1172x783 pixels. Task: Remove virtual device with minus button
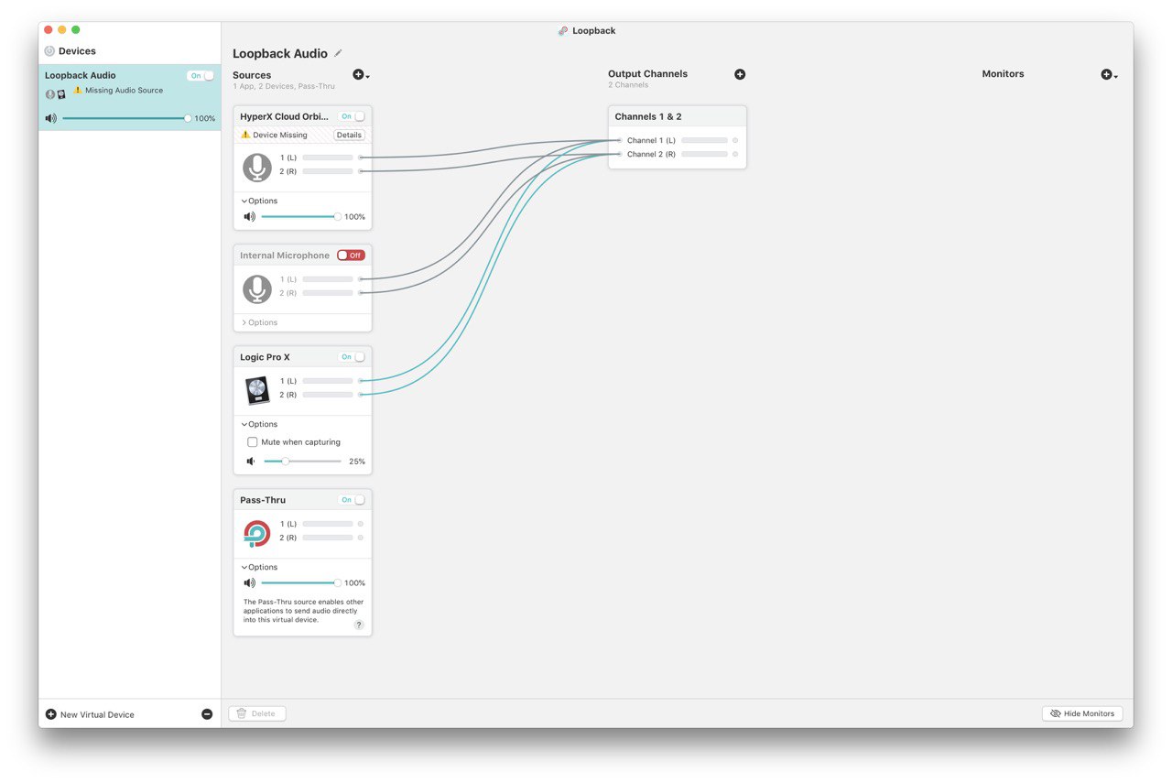[x=207, y=714]
